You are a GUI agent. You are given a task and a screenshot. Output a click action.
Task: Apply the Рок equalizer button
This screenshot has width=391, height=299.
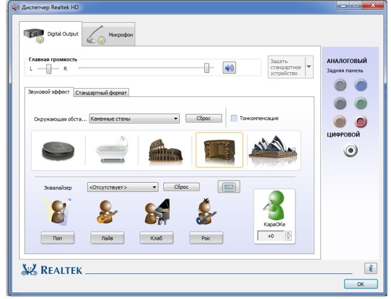206,238
